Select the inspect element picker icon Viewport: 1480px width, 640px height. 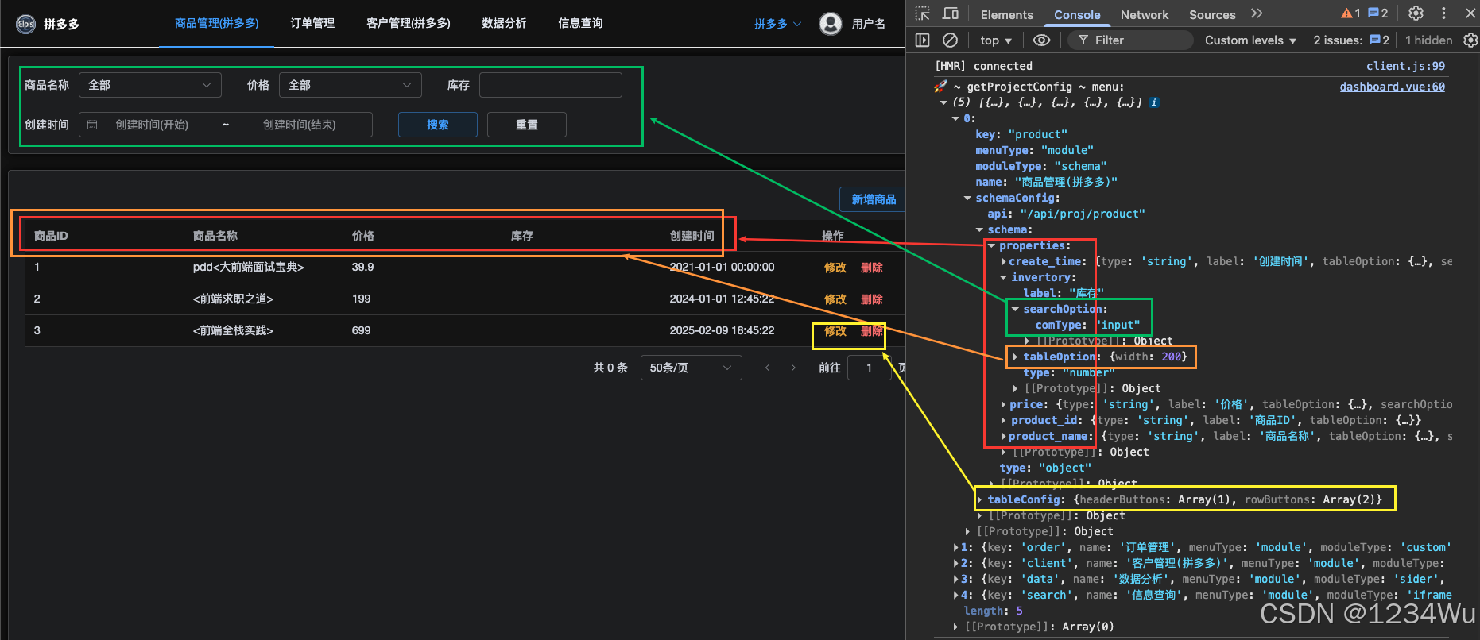(922, 13)
